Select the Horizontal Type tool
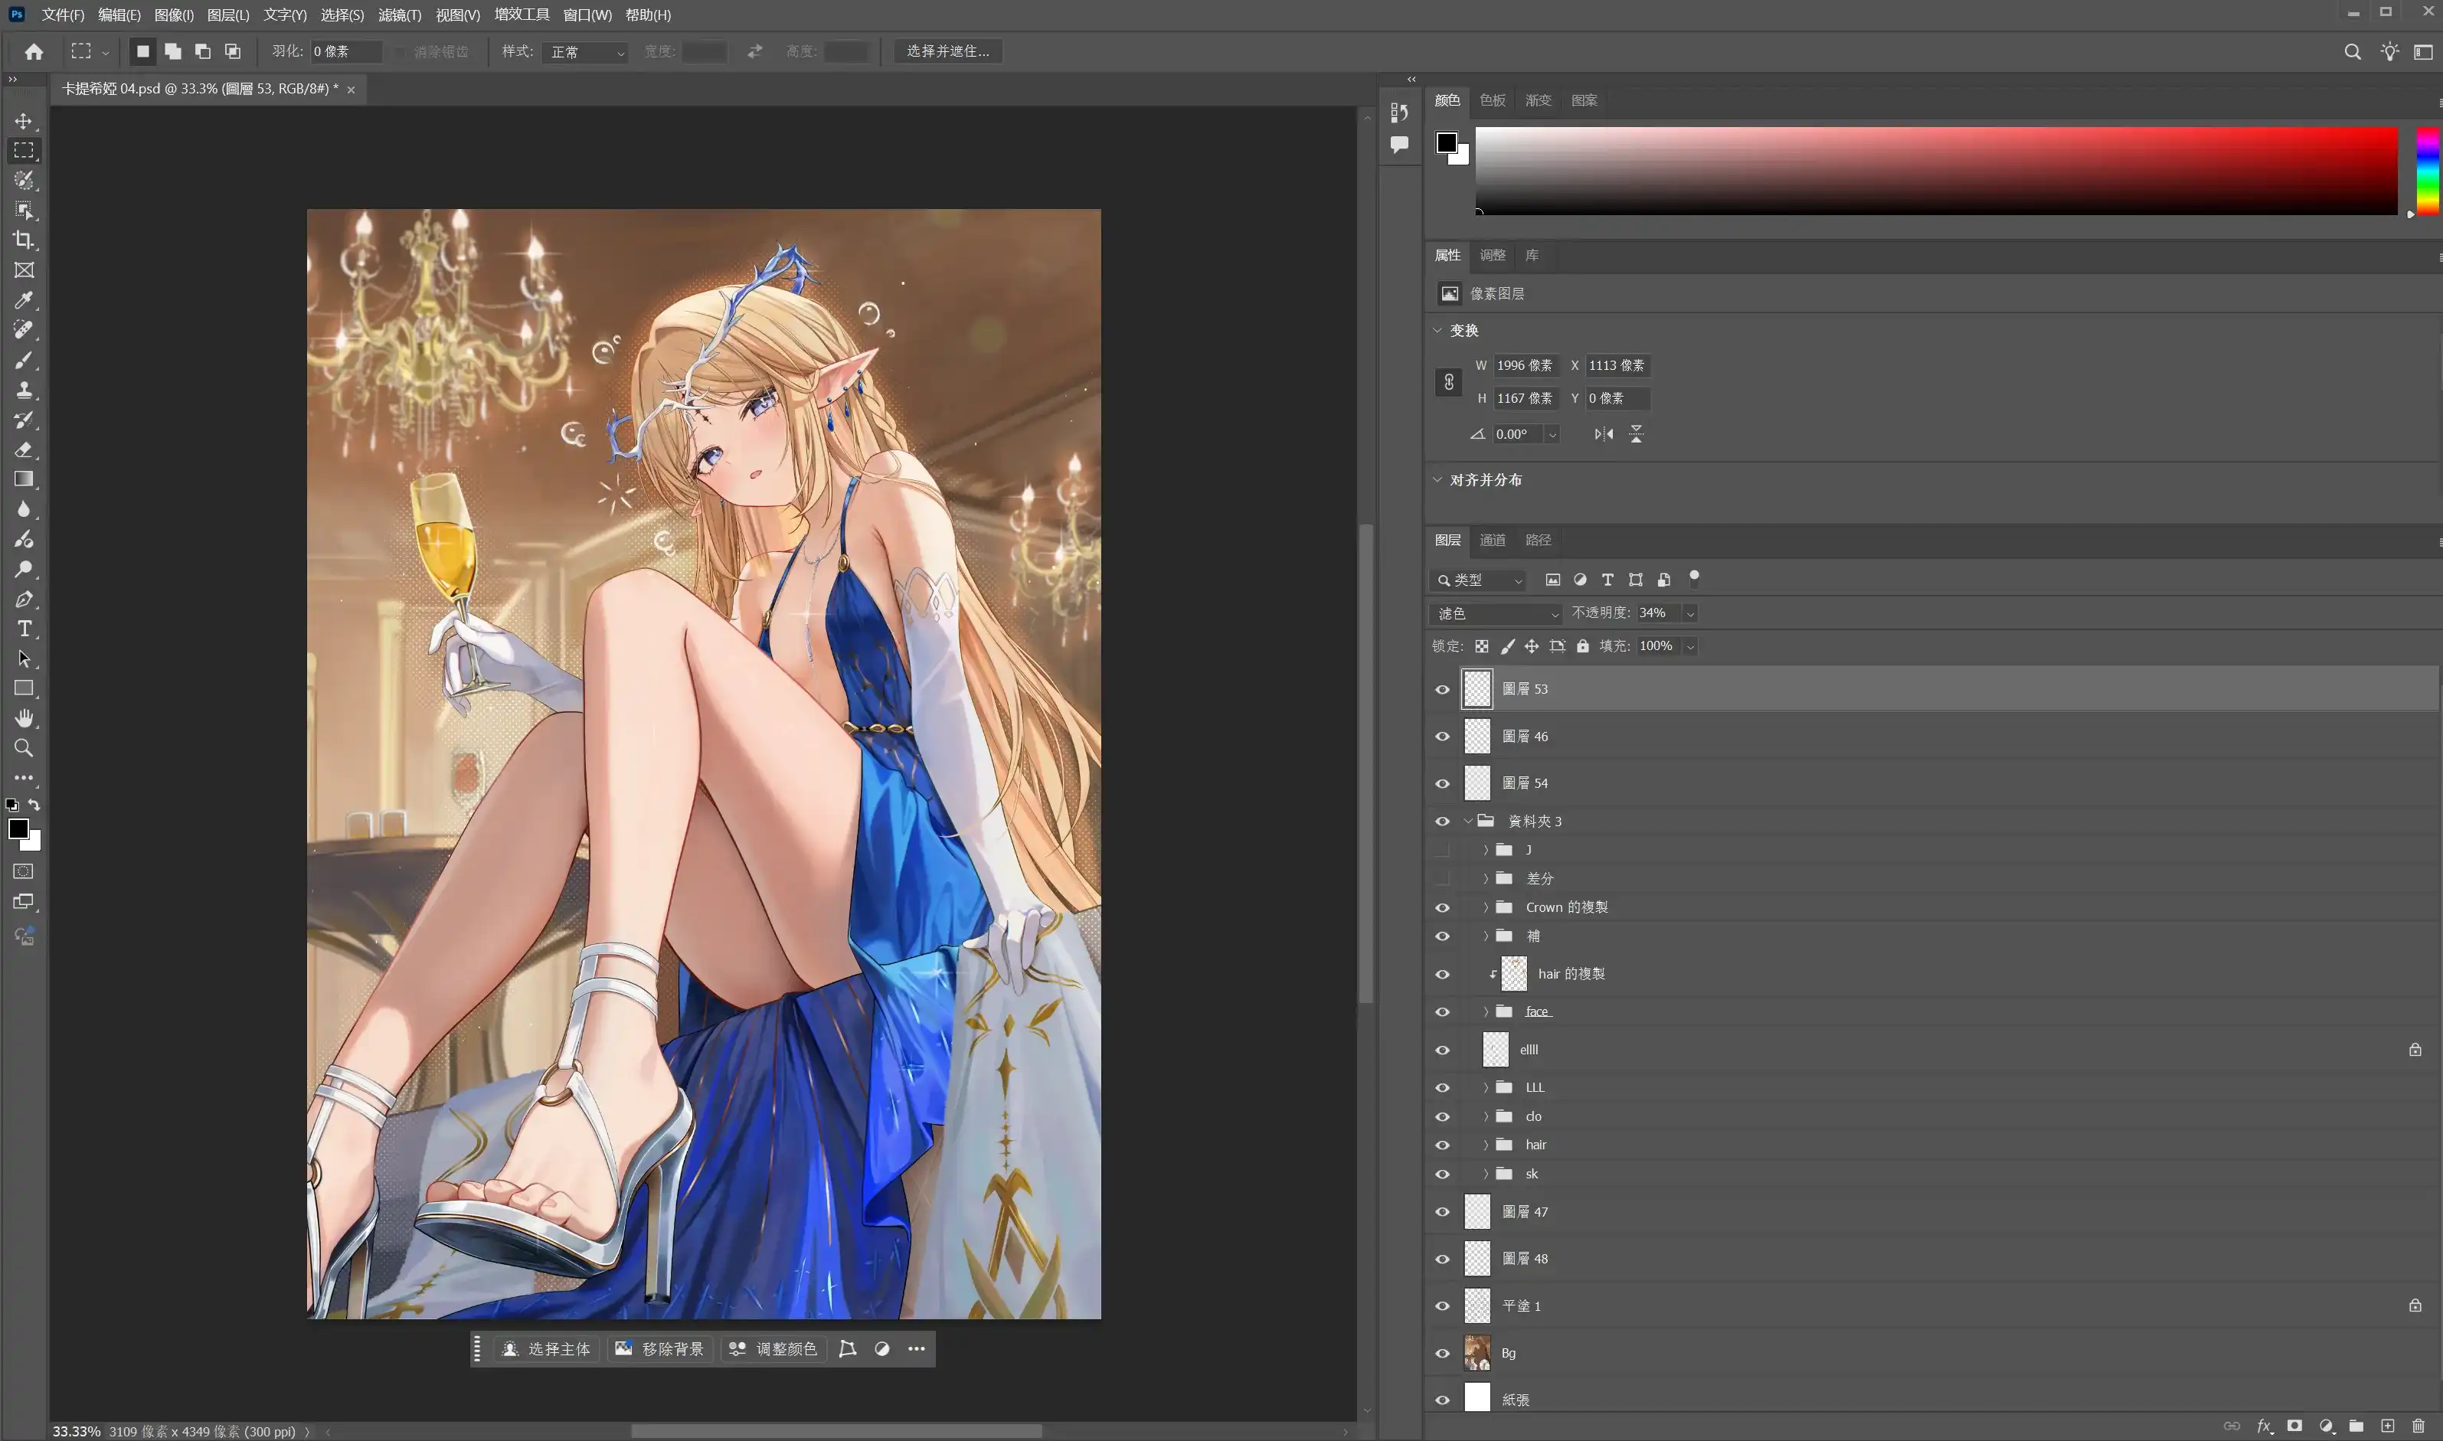The image size is (2443, 1441). pos(23,629)
